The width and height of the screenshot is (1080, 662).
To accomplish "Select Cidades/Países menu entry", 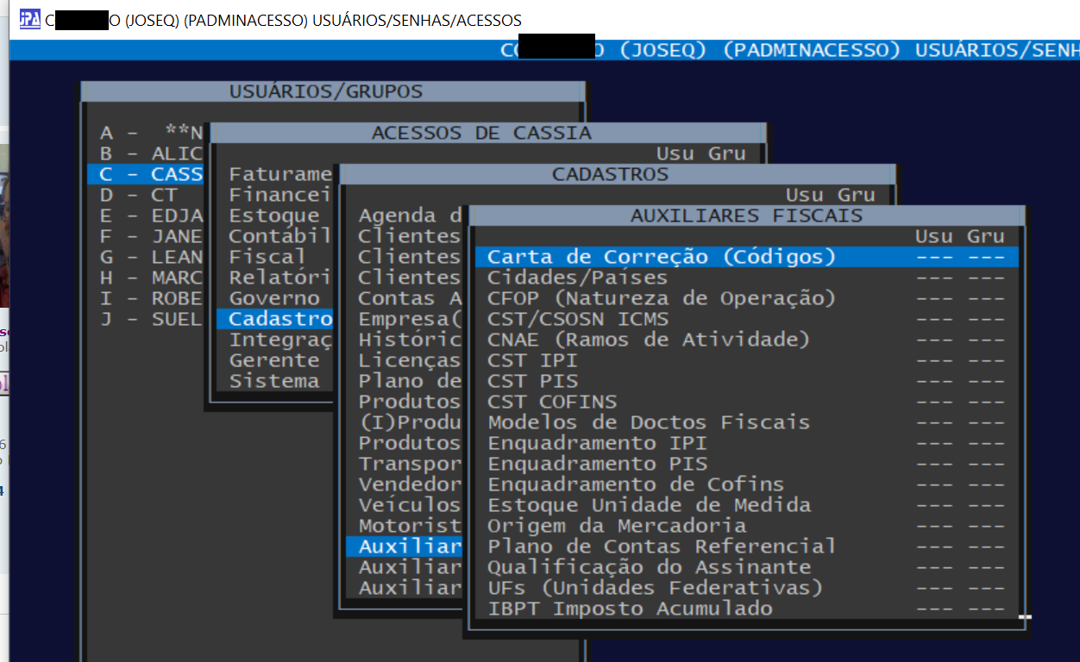I will tap(577, 278).
